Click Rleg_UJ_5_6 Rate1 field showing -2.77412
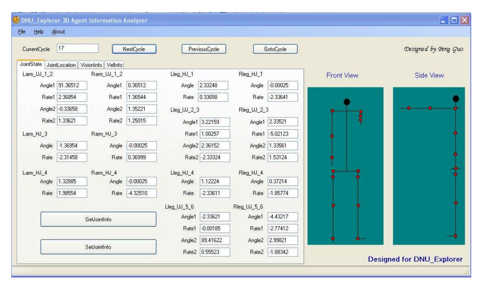Image resolution: width=480 pixels, height=287 pixels. click(x=283, y=228)
